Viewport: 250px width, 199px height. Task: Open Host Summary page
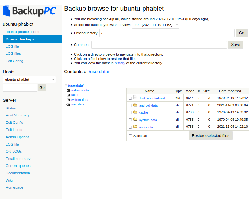pos(17,115)
